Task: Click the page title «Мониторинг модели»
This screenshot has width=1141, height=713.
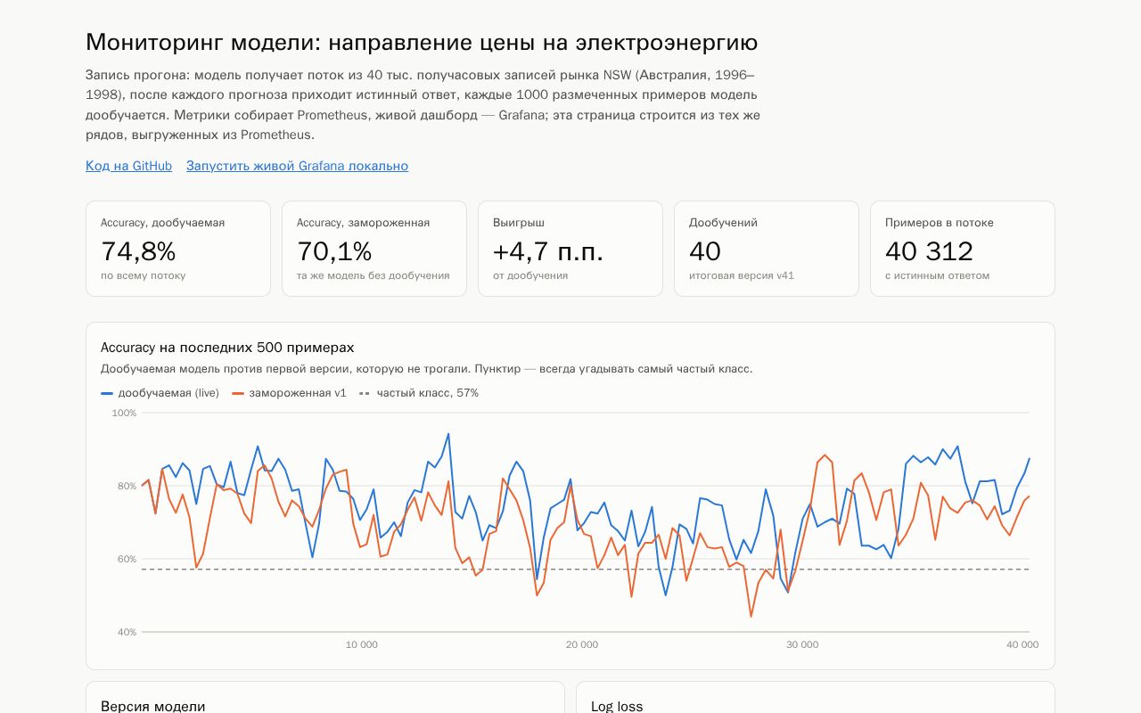Action: 422,42
